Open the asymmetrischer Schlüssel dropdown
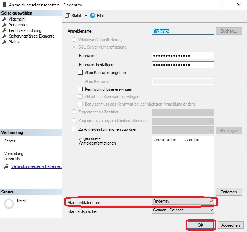The height and width of the screenshot is (232, 247). pos(183,121)
